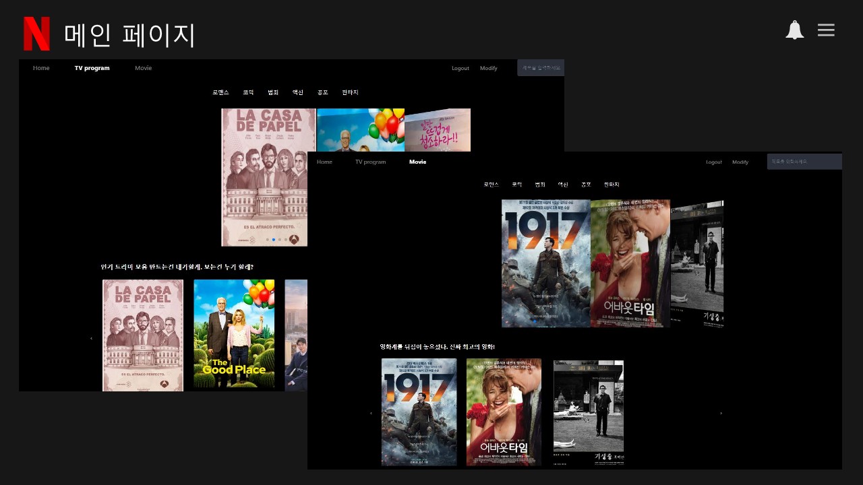
Task: Click Modify in Movie page
Action: [740, 162]
